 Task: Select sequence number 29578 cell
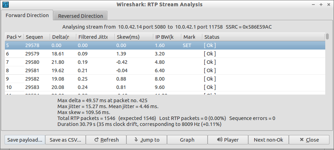32,45
